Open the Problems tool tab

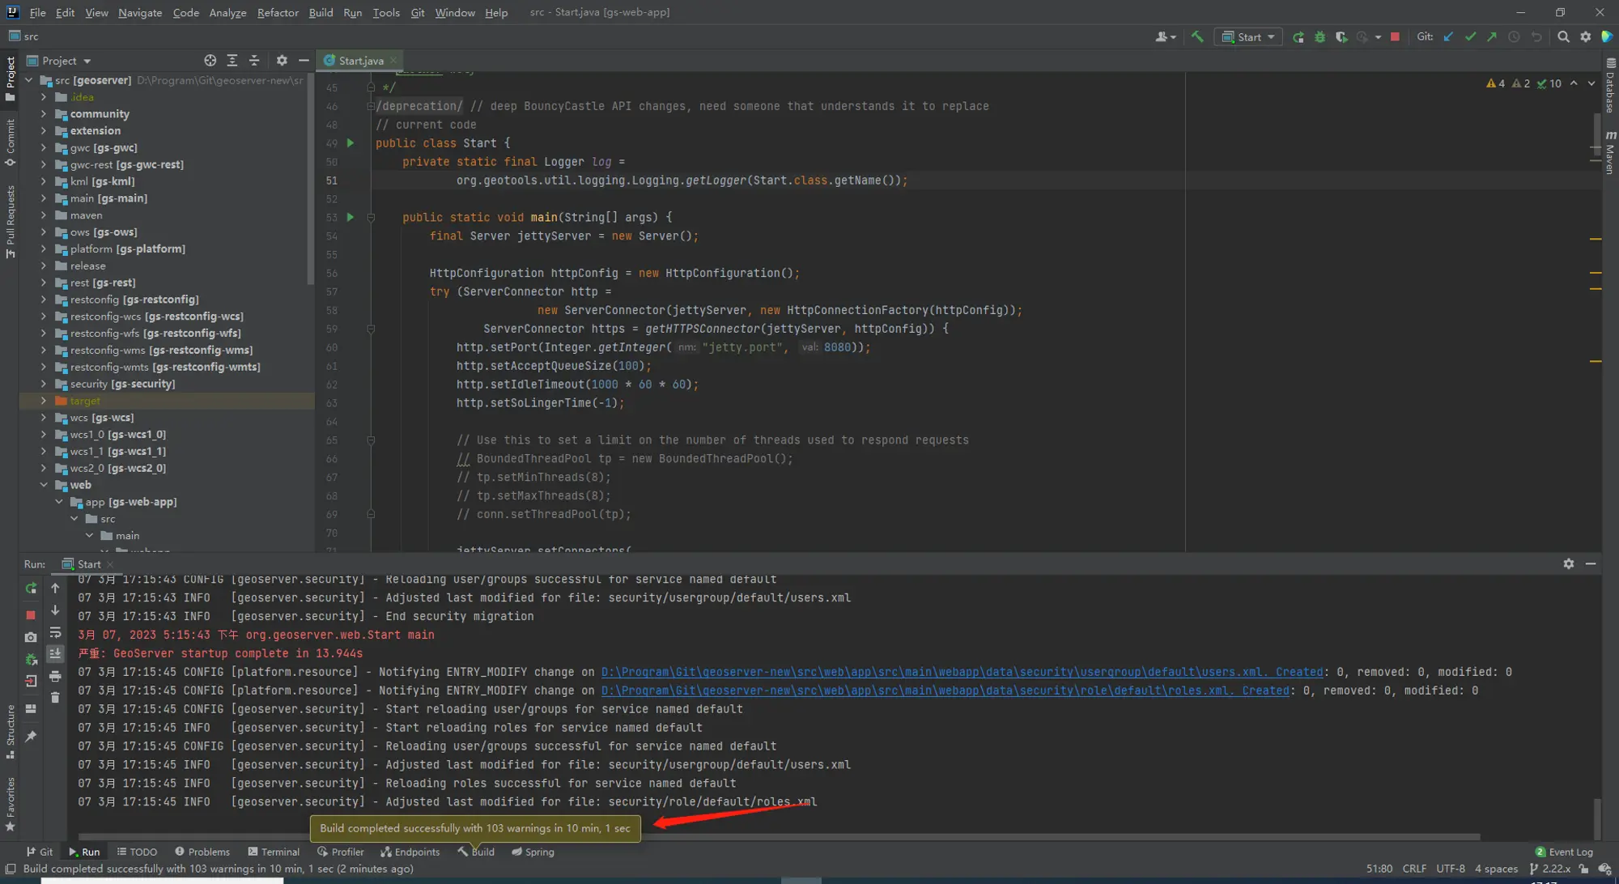pyautogui.click(x=202, y=852)
